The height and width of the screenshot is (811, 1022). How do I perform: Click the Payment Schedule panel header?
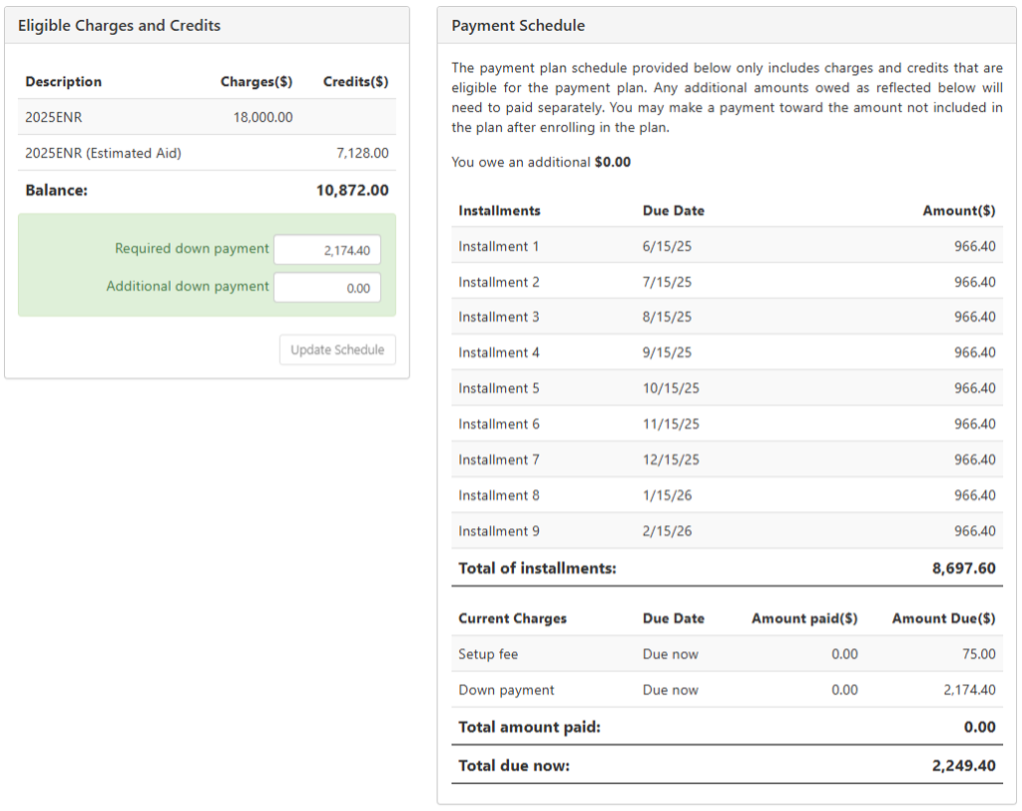click(518, 26)
